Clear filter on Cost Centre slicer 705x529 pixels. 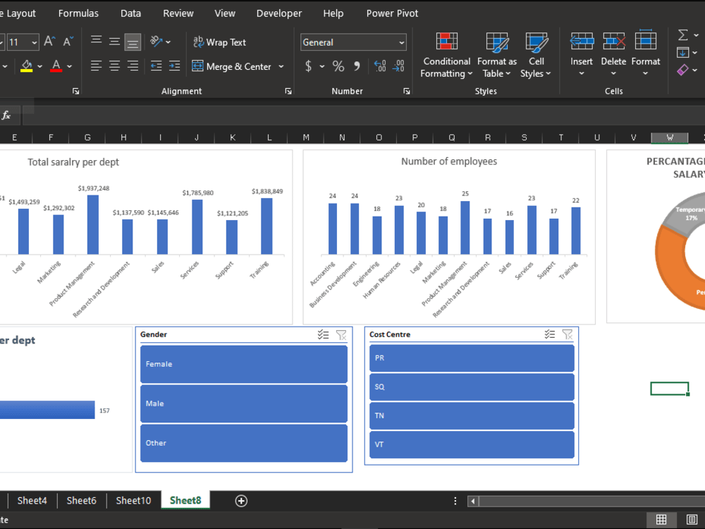click(568, 334)
